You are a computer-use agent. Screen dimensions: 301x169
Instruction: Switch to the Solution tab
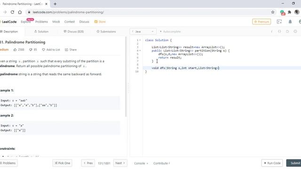pyautogui.click(x=41, y=31)
